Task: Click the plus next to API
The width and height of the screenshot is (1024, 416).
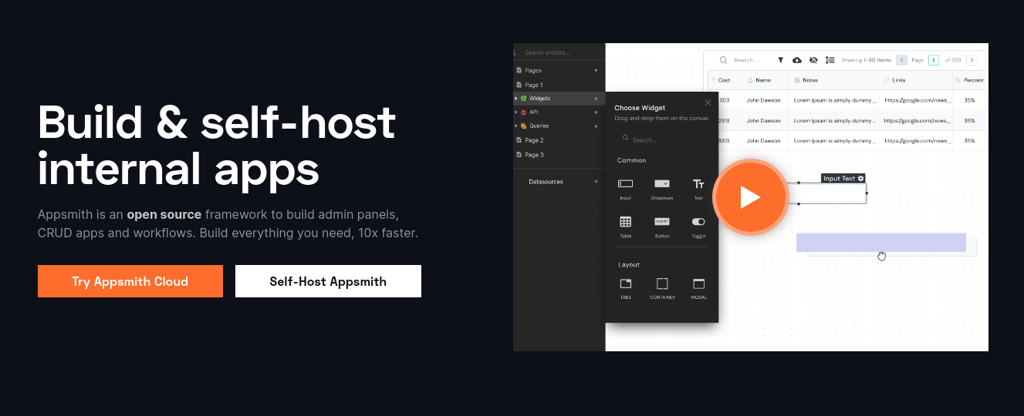Action: click(596, 112)
